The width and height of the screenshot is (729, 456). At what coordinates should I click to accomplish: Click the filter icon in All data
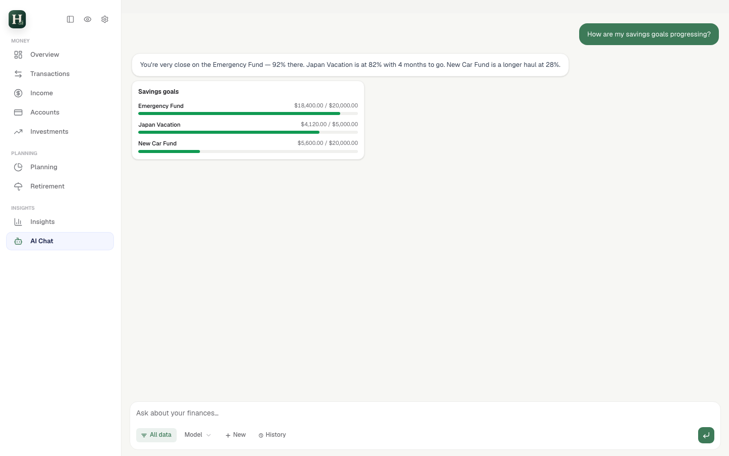(x=144, y=435)
